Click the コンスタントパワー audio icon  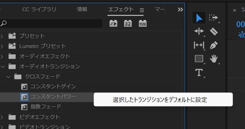24,97
